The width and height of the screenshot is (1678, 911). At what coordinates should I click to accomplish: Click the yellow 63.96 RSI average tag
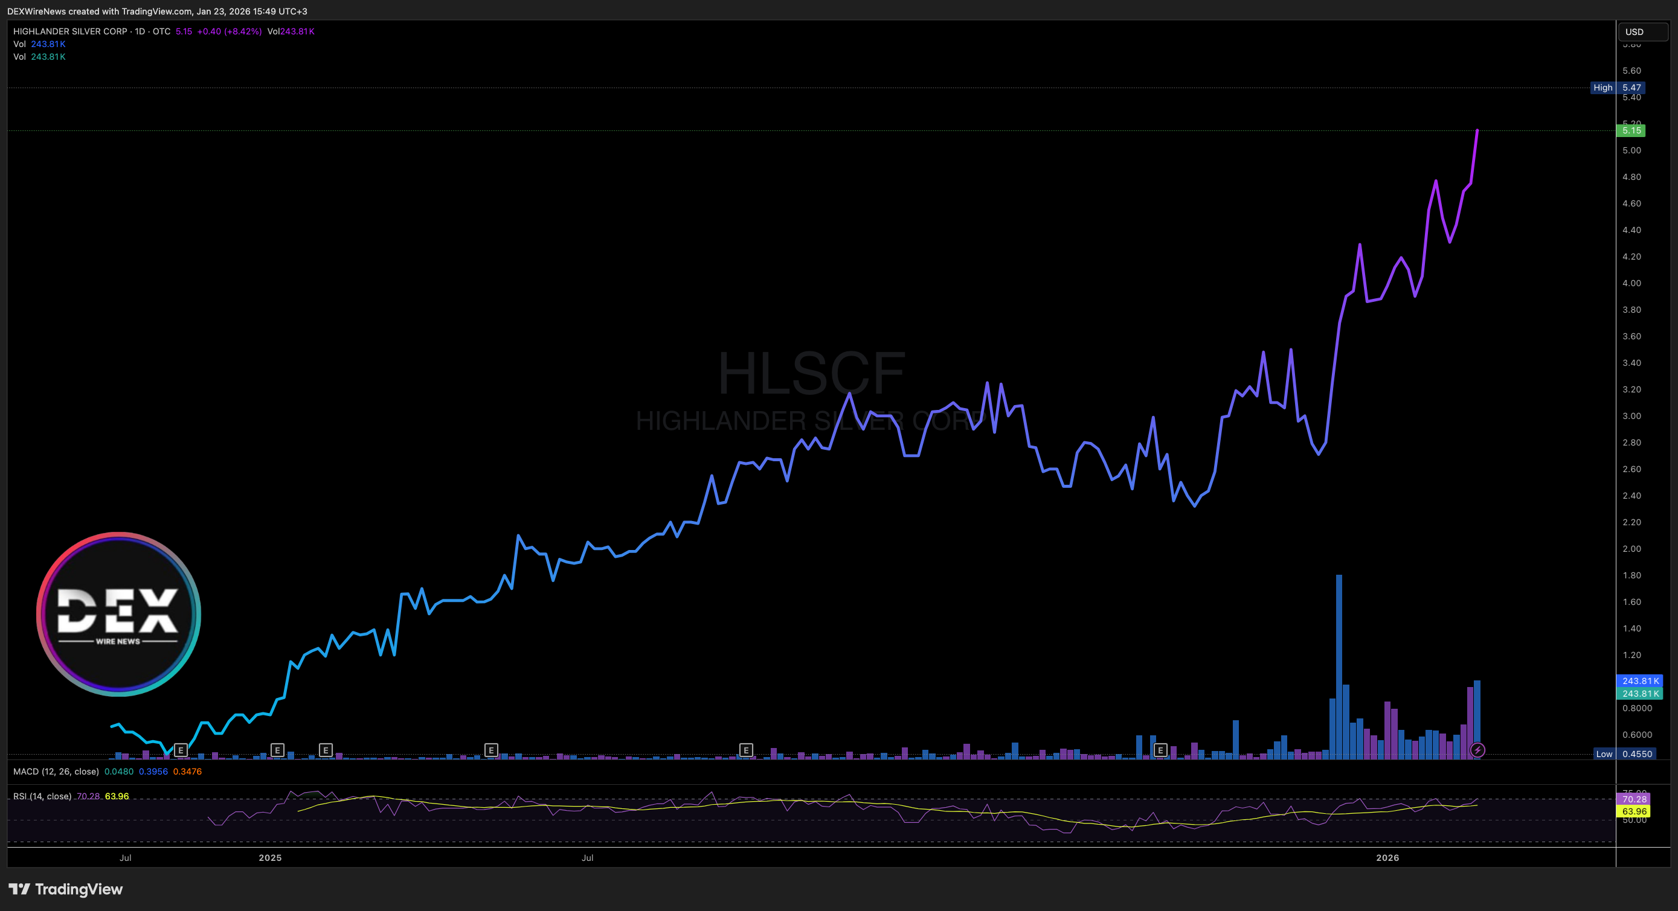click(x=1633, y=811)
